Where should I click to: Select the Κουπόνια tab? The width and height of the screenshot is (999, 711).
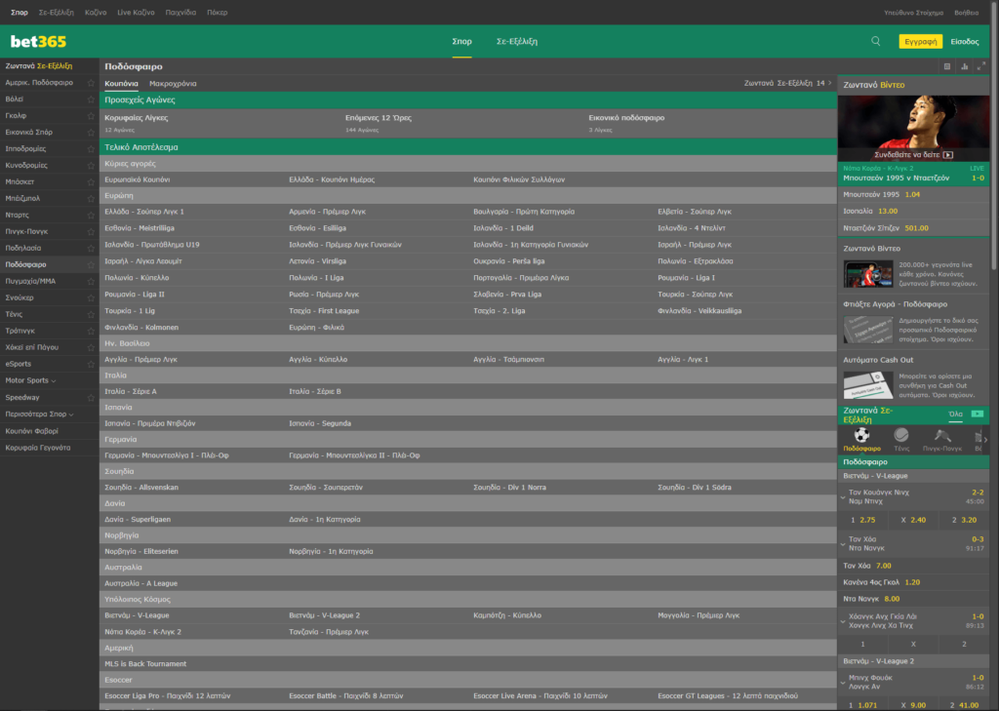[x=121, y=84]
